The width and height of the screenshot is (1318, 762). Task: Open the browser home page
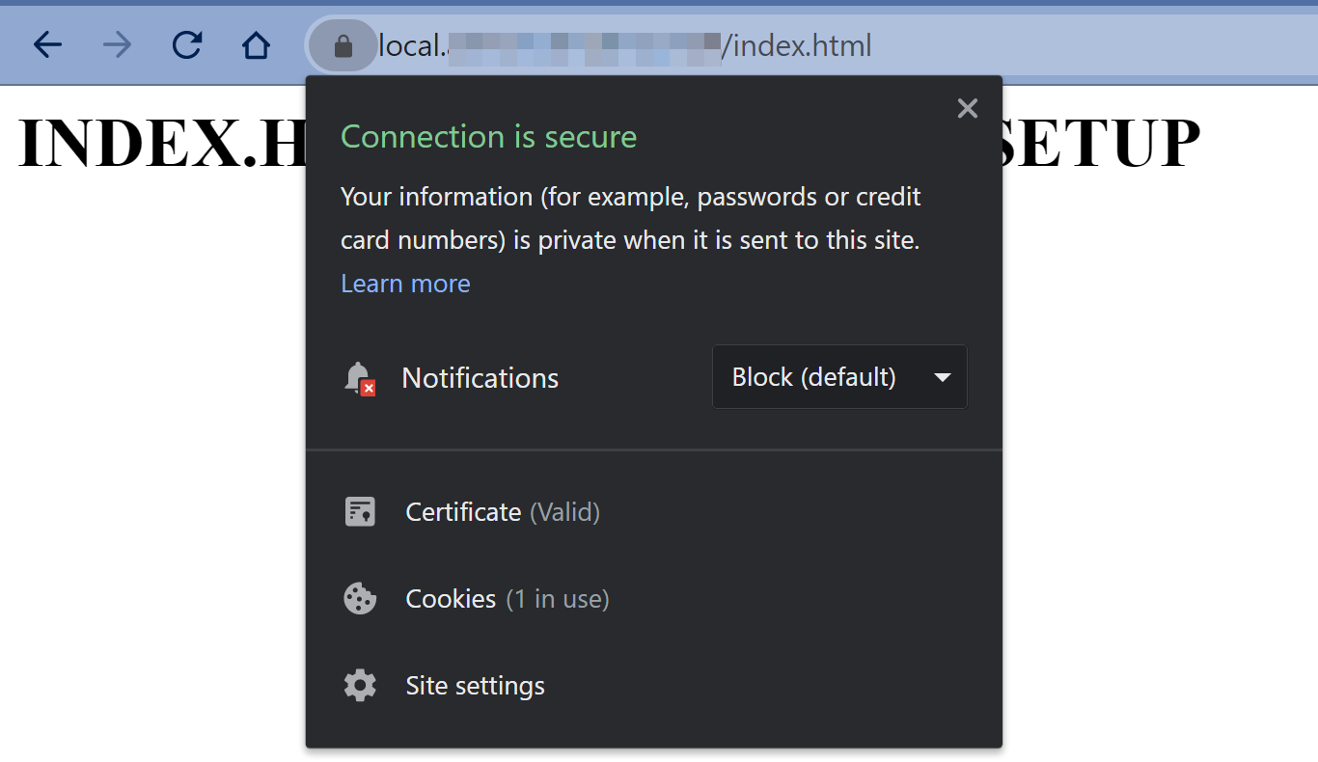(x=256, y=45)
